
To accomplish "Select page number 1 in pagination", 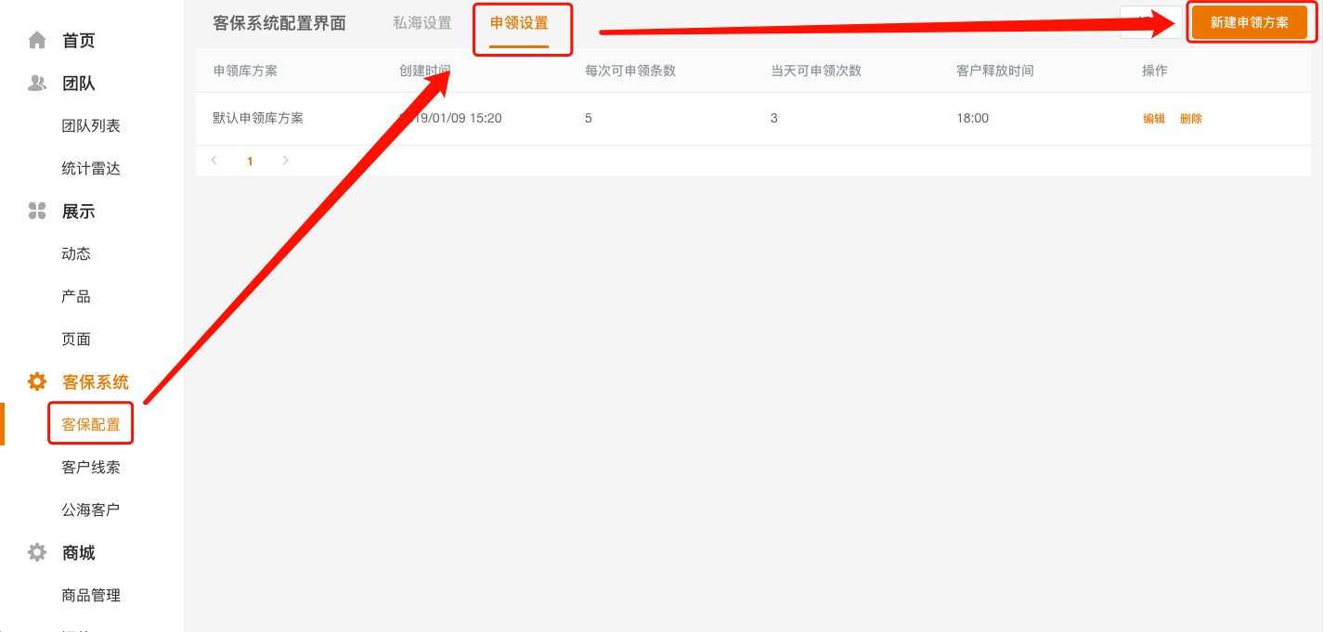I will coord(250,161).
